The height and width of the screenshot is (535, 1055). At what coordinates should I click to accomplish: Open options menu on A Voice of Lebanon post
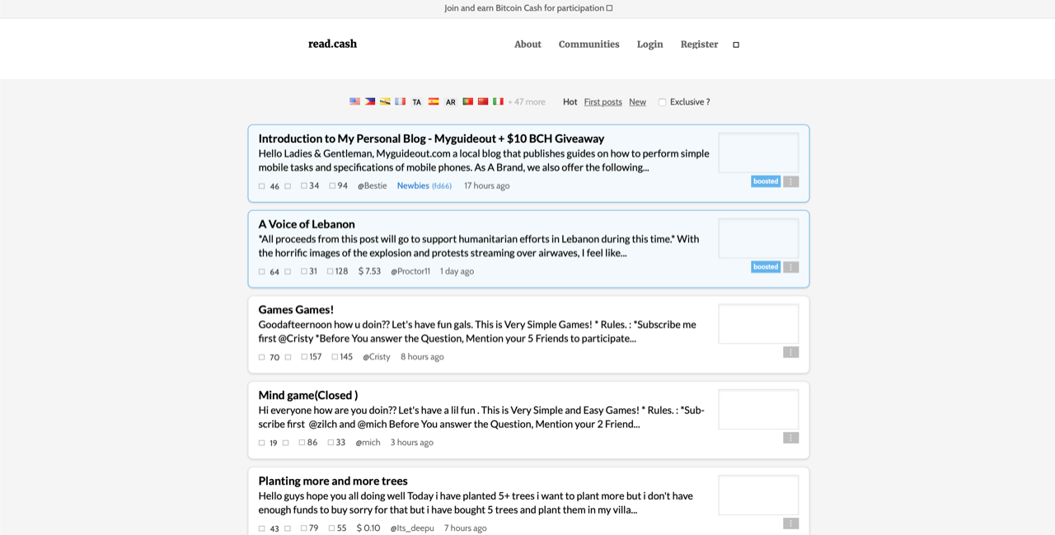(791, 267)
